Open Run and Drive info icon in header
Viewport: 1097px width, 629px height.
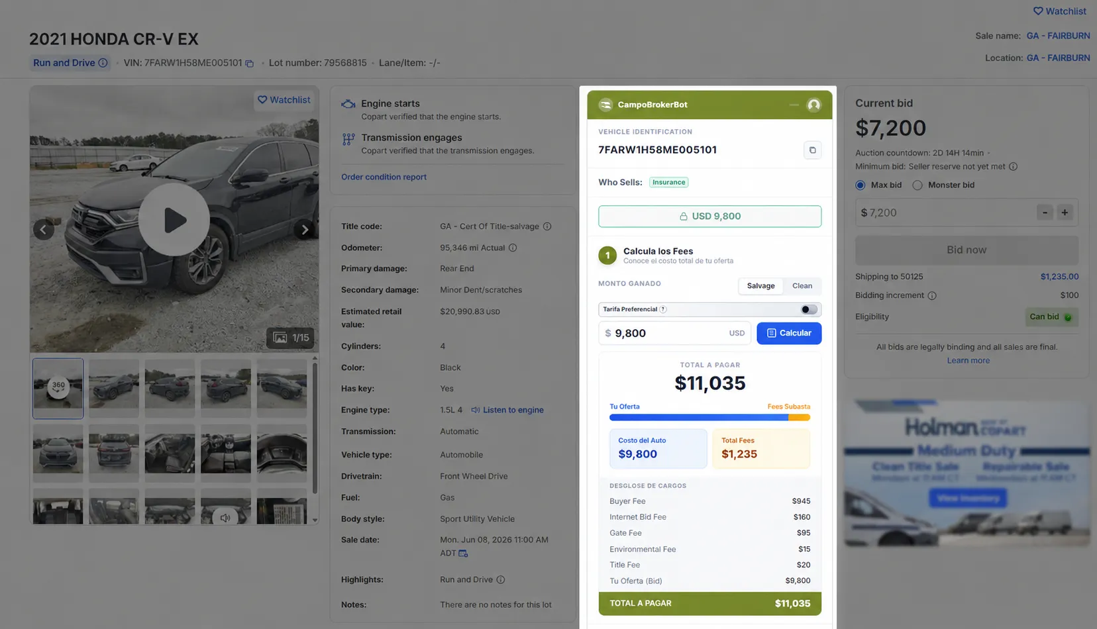(x=103, y=63)
